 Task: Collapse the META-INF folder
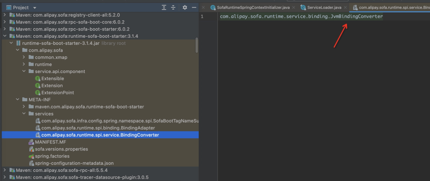(18, 100)
